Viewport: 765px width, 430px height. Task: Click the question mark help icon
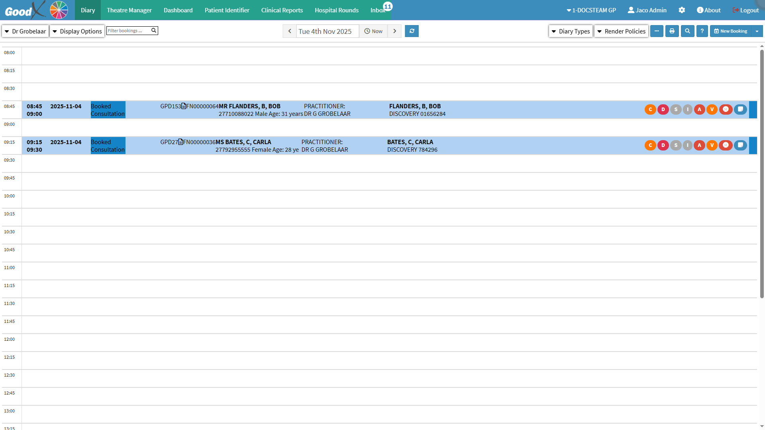pyautogui.click(x=702, y=31)
